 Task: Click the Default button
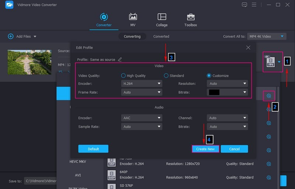93,149
